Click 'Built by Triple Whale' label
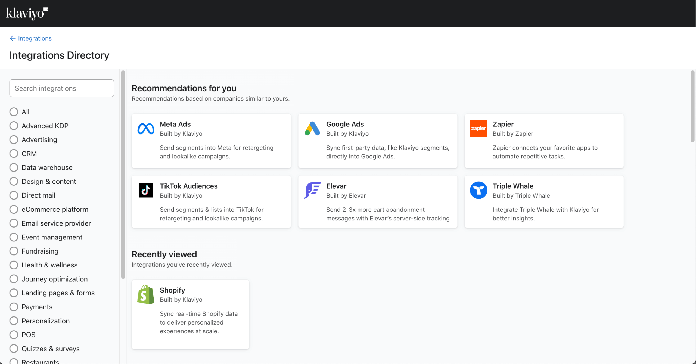The height and width of the screenshot is (364, 696). pyautogui.click(x=521, y=196)
